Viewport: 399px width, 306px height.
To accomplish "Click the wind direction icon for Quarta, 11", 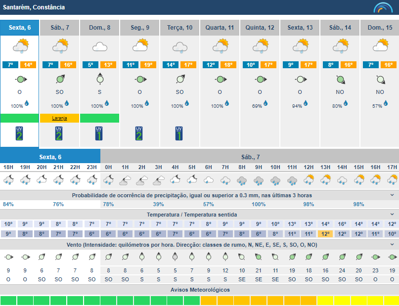I will point(220,79).
